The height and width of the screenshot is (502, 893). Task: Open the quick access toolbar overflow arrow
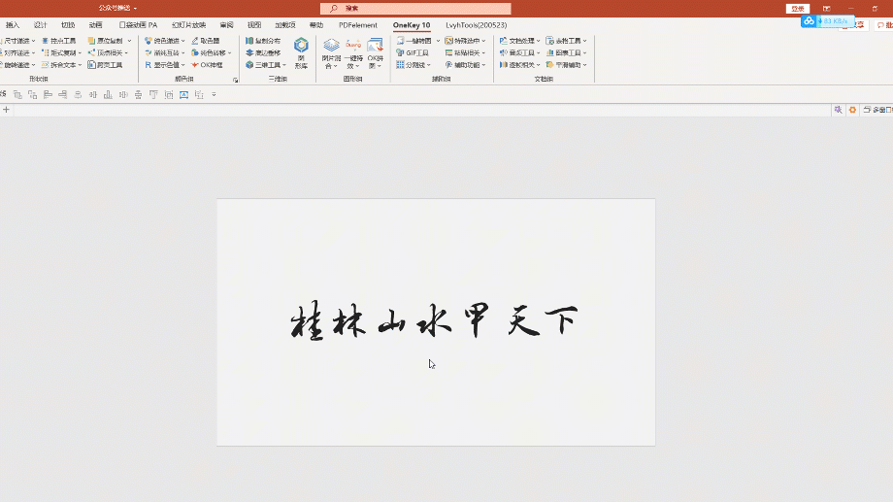pos(215,94)
